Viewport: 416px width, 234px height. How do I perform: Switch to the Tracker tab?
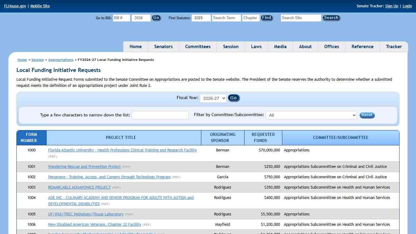(x=394, y=47)
